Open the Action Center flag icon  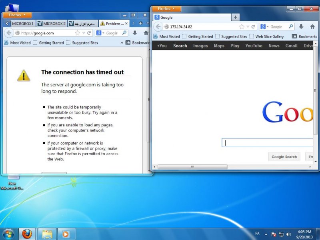(274, 234)
